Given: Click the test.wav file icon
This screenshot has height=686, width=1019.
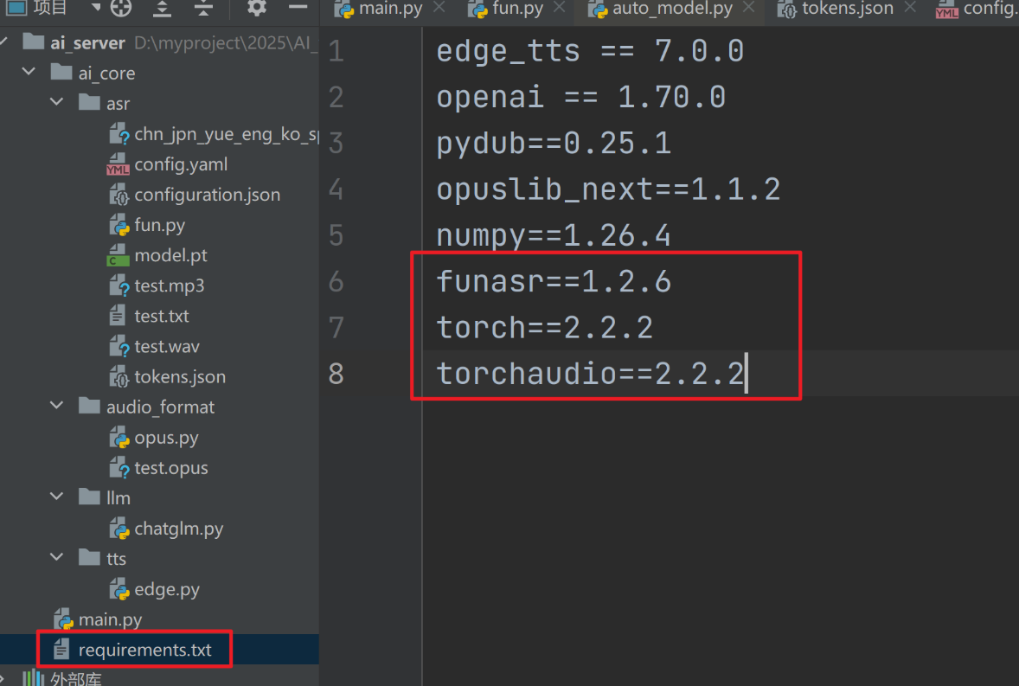Looking at the screenshot, I should coord(119,346).
